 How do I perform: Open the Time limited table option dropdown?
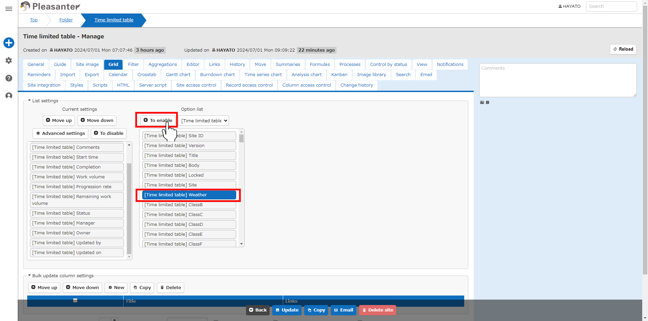coord(204,121)
